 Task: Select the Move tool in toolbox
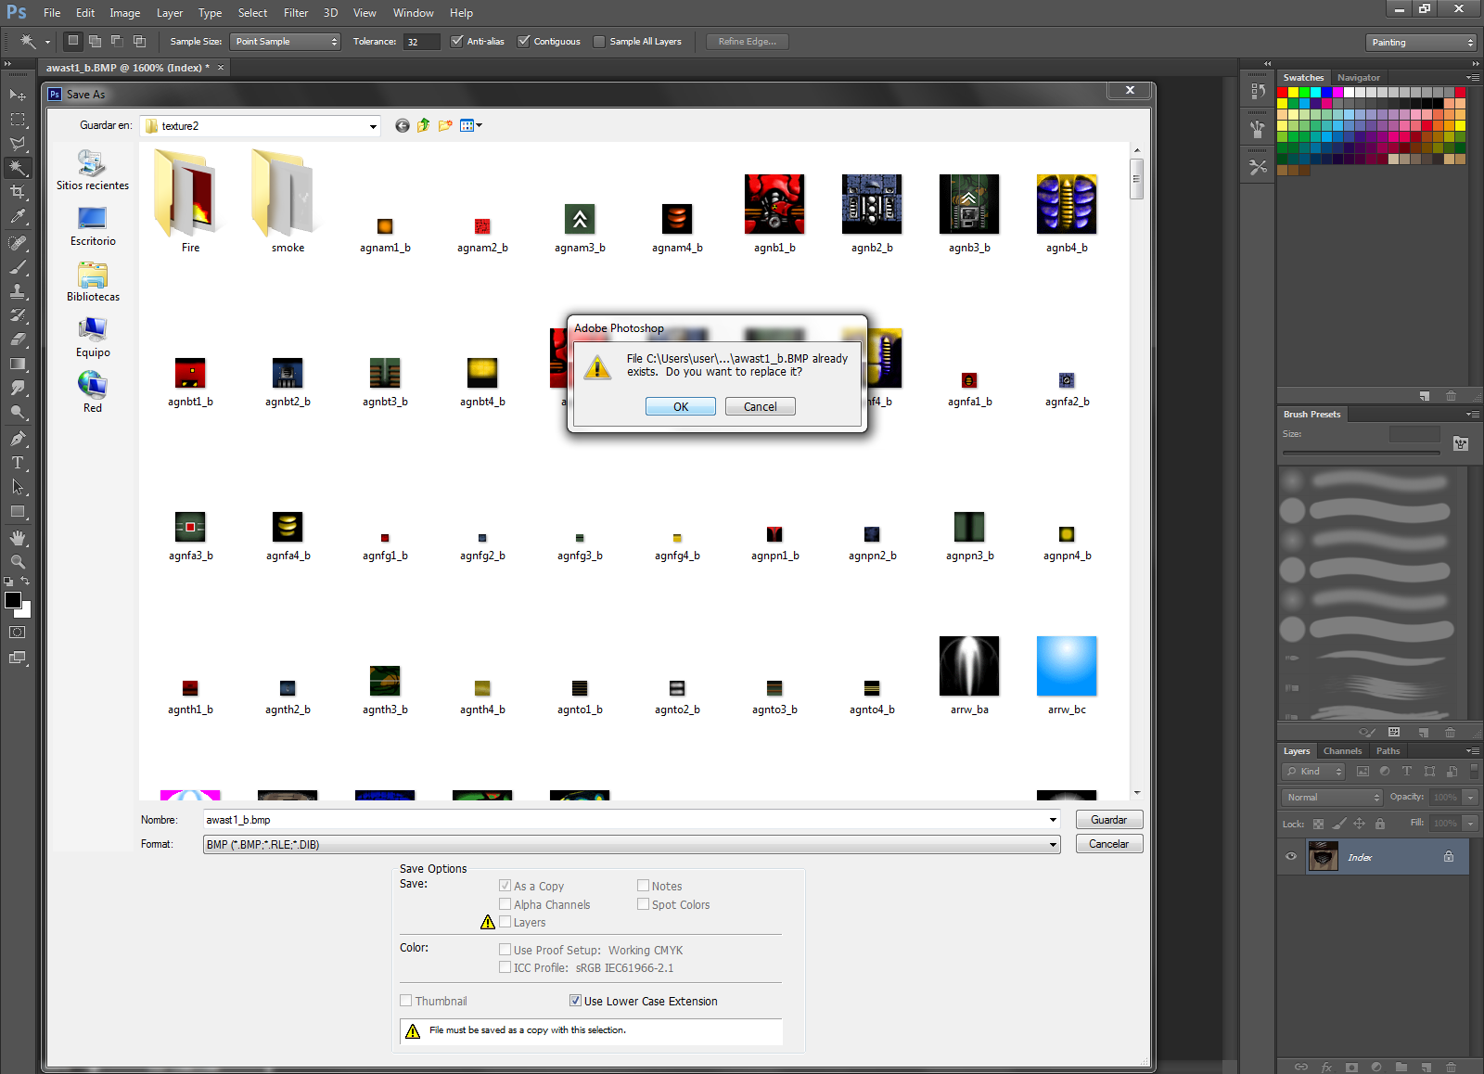pyautogui.click(x=18, y=96)
